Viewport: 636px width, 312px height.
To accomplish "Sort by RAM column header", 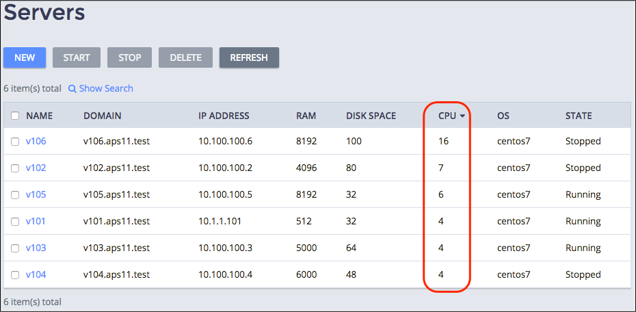I will (306, 116).
